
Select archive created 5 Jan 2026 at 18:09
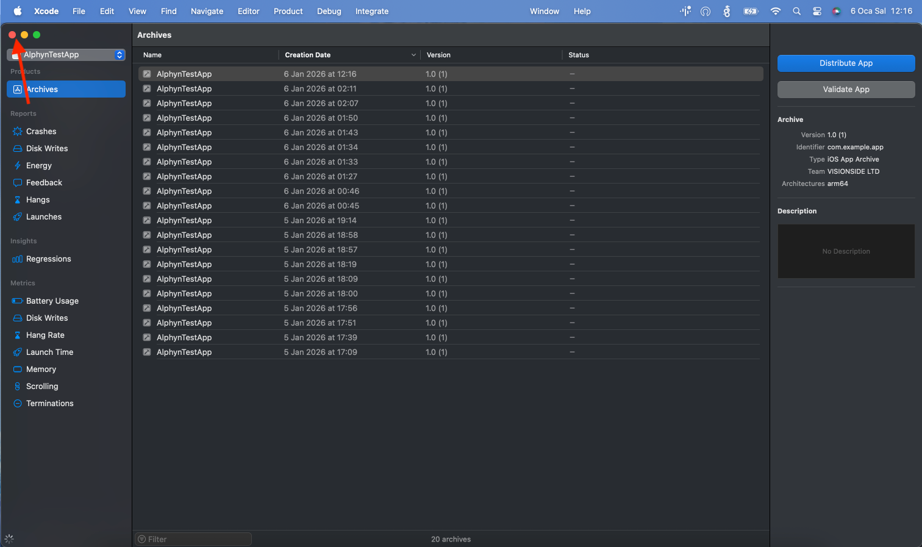pyautogui.click(x=451, y=279)
